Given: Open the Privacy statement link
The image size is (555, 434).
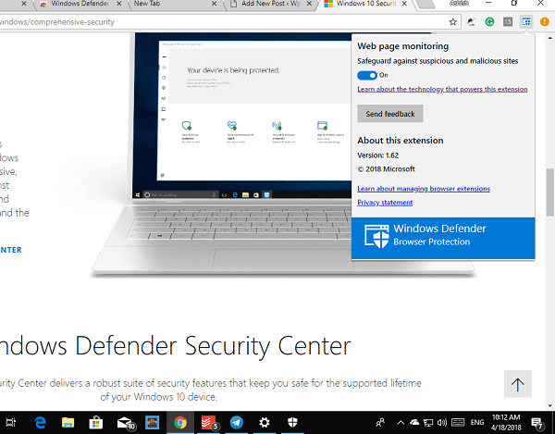Looking at the screenshot, I should [x=385, y=203].
